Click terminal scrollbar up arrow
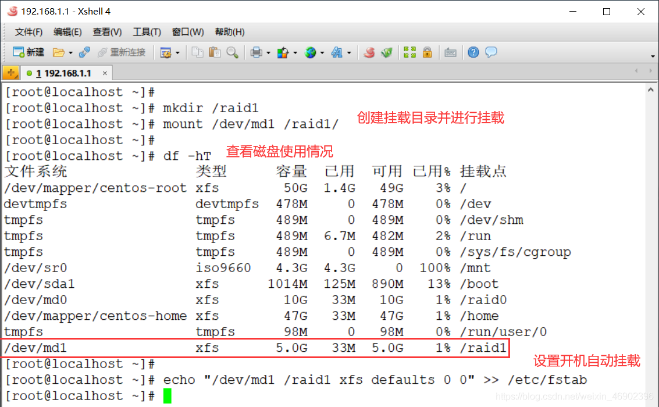659x407 pixels. (651, 90)
